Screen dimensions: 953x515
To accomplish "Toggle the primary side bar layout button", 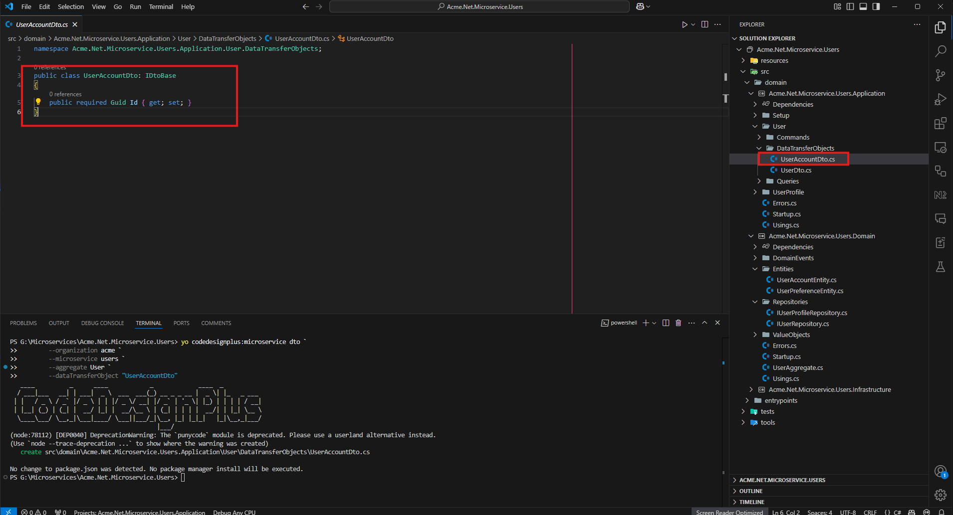I will point(850,6).
